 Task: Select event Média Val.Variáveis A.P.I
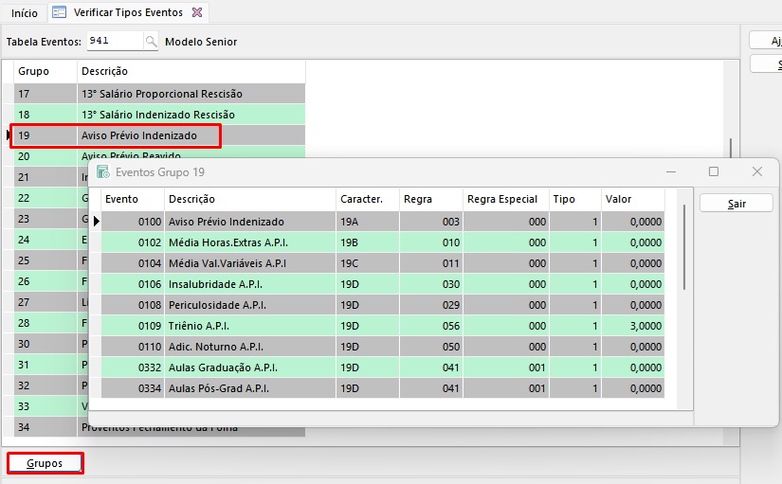pos(383,263)
